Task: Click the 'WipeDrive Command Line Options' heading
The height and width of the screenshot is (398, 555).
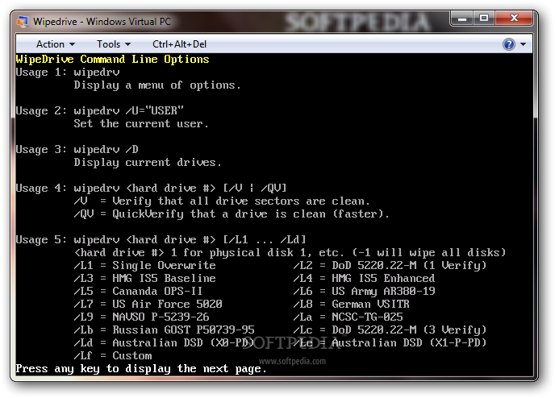Action: pyautogui.click(x=113, y=60)
